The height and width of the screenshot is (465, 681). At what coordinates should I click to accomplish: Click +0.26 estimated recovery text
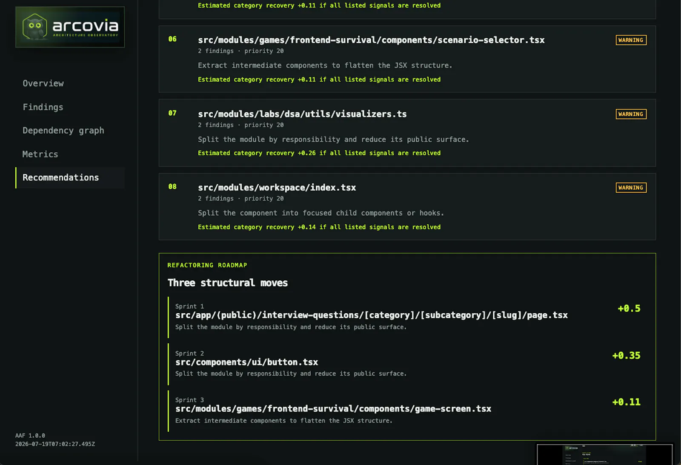pos(319,153)
